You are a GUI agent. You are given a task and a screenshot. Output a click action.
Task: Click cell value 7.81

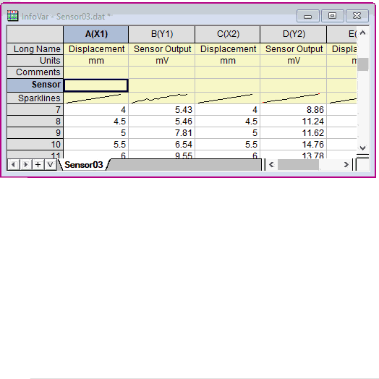coord(162,133)
